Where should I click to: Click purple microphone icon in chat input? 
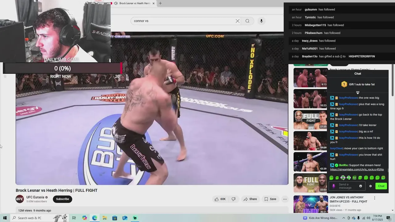[333, 186]
